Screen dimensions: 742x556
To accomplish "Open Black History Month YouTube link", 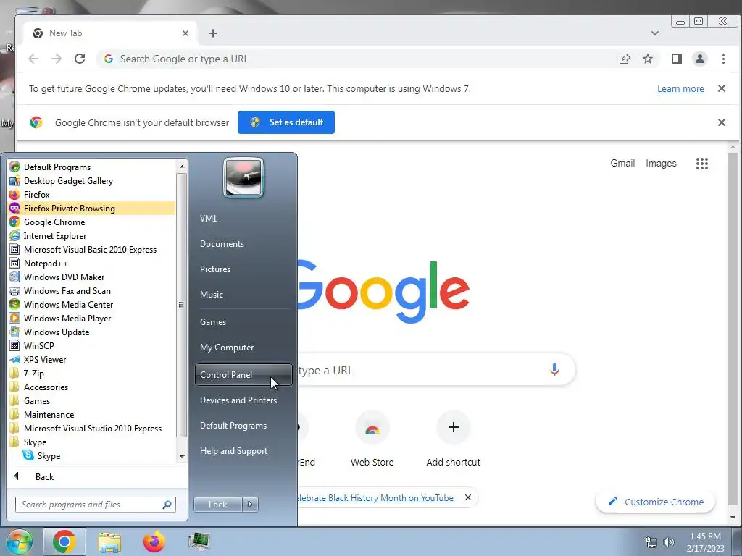I will pos(375,498).
